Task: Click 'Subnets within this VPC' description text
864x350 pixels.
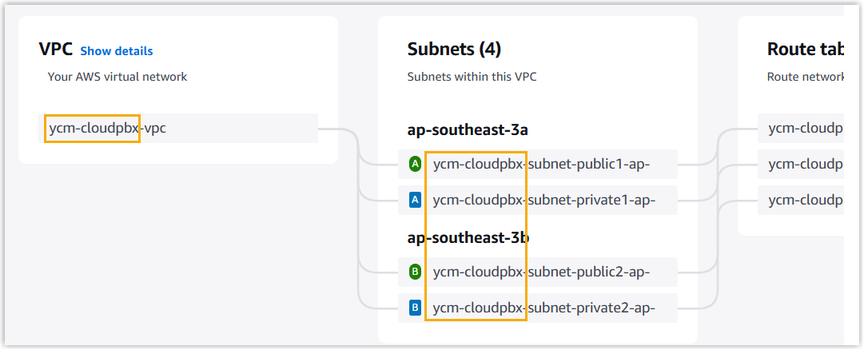Action: tap(472, 77)
